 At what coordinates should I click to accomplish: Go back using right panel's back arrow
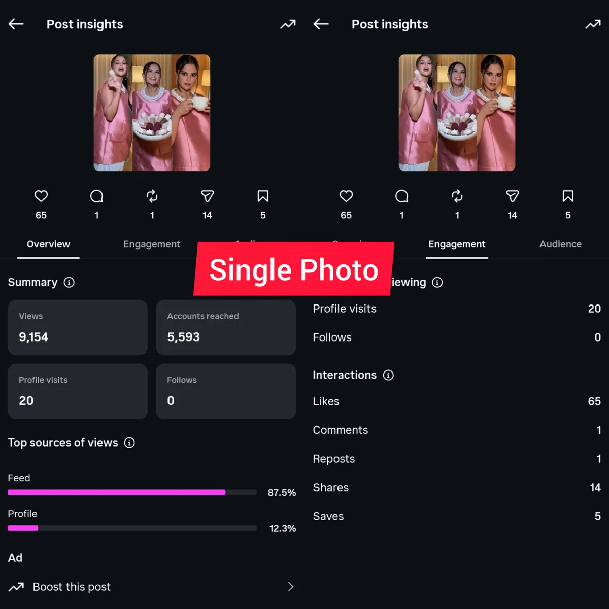pyautogui.click(x=321, y=24)
